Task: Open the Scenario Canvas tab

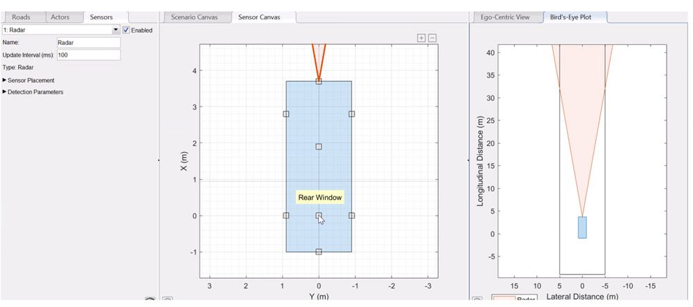Action: [x=195, y=17]
